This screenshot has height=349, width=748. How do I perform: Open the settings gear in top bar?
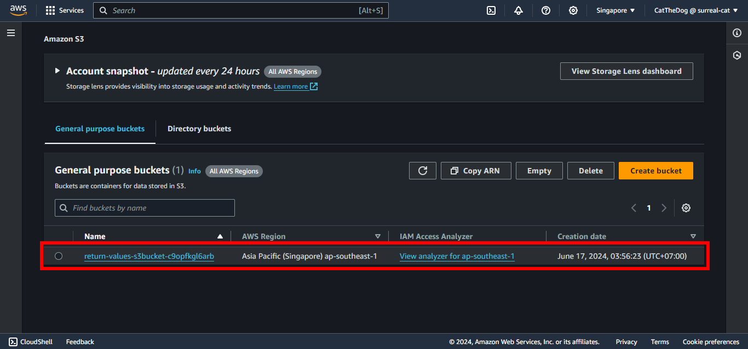point(573,10)
